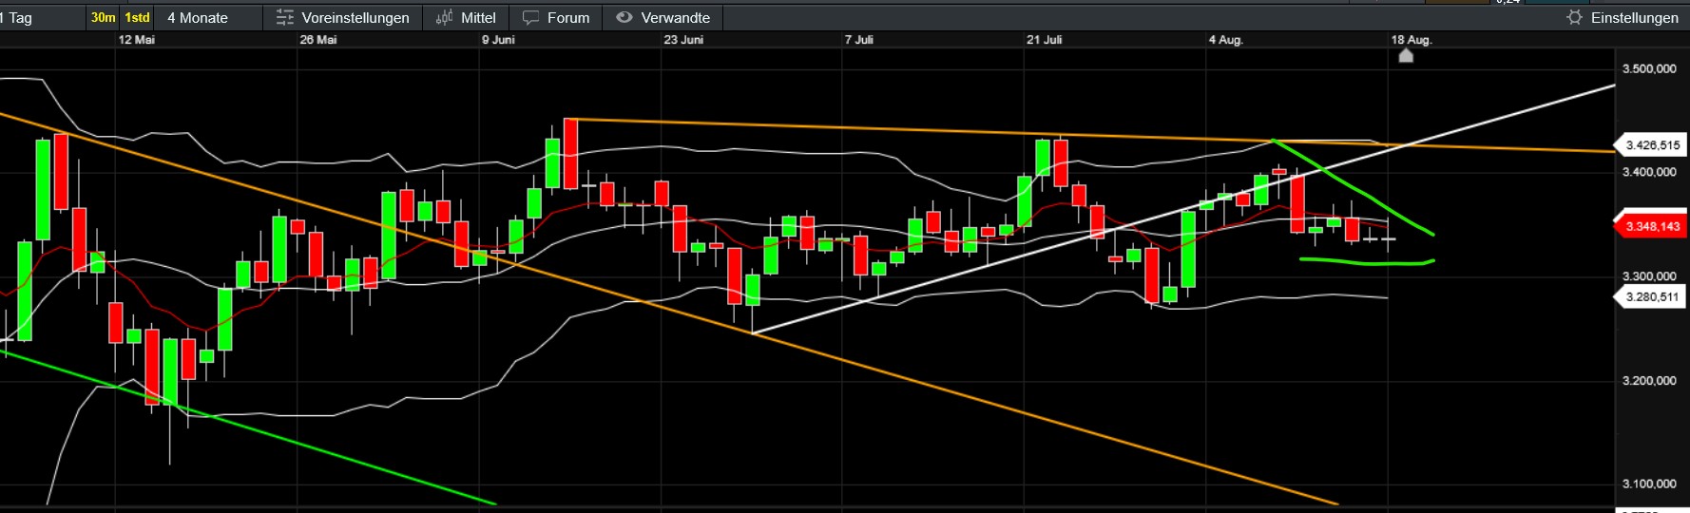Click the Einstellungen gear icon
The image size is (1690, 513).
[1574, 17]
